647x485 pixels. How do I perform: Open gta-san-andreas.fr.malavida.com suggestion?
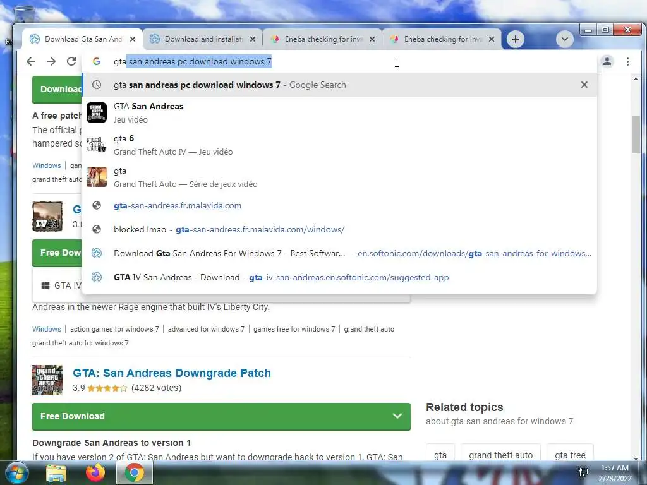[339, 205]
